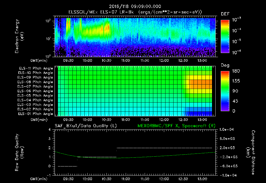Click the ELS-07 Pitch Angle row label
The height and width of the screenshot is (183, 266).
[35, 86]
